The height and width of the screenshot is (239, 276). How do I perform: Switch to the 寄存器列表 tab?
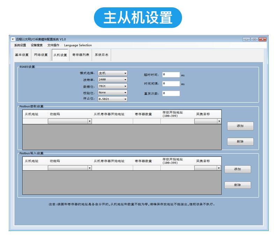click(81, 55)
